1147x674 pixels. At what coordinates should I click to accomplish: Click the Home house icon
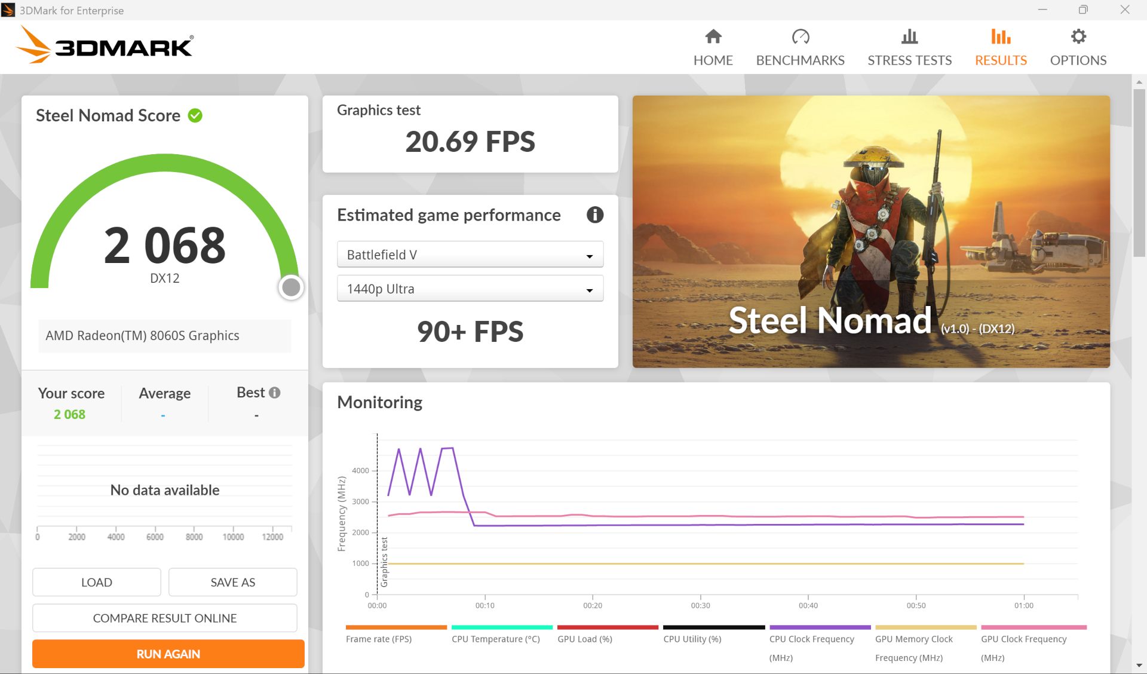click(x=713, y=37)
